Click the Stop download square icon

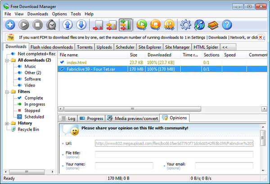(38, 25)
